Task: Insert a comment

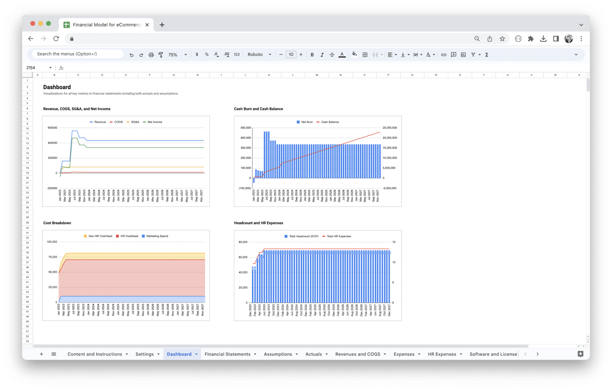Action: coord(453,54)
